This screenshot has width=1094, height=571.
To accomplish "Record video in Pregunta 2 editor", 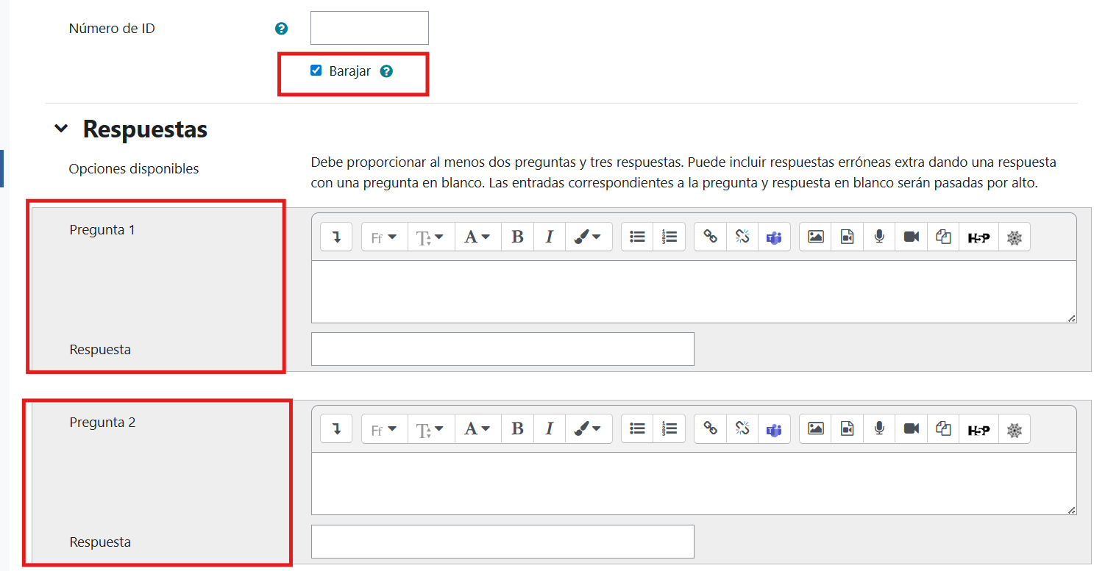I will [x=911, y=429].
